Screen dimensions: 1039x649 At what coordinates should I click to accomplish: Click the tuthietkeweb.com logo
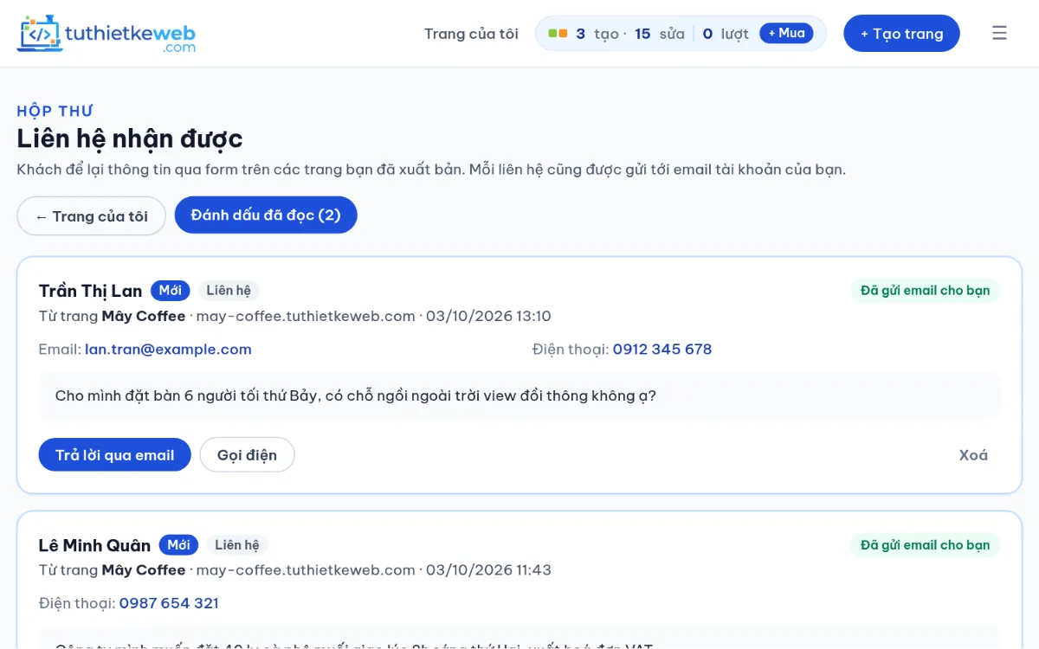point(106,34)
